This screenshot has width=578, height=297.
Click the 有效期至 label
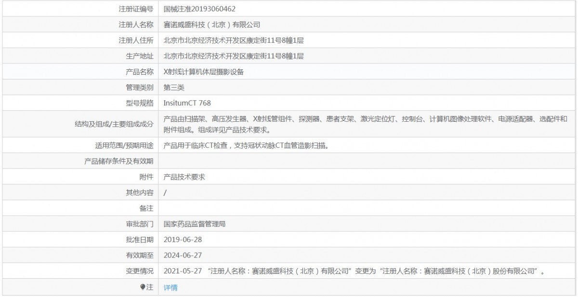pos(139,256)
